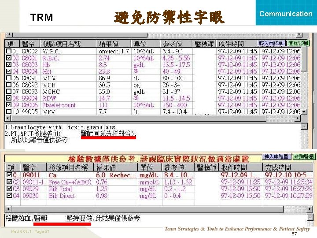Click underlined text 醫師同意分析報告

coord(108,134)
